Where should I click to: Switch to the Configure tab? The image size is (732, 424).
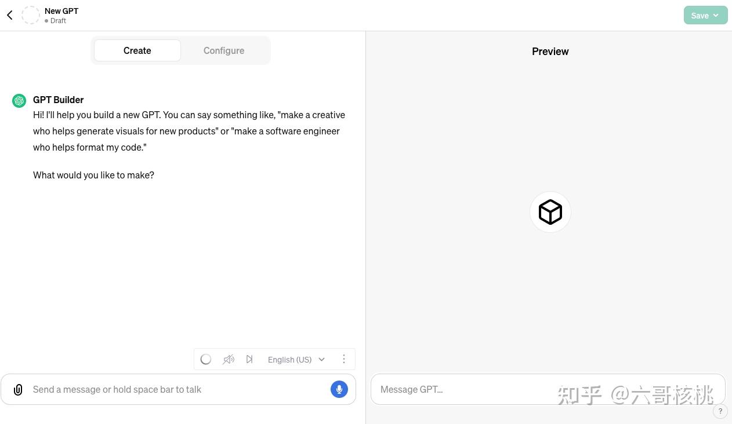(224, 50)
